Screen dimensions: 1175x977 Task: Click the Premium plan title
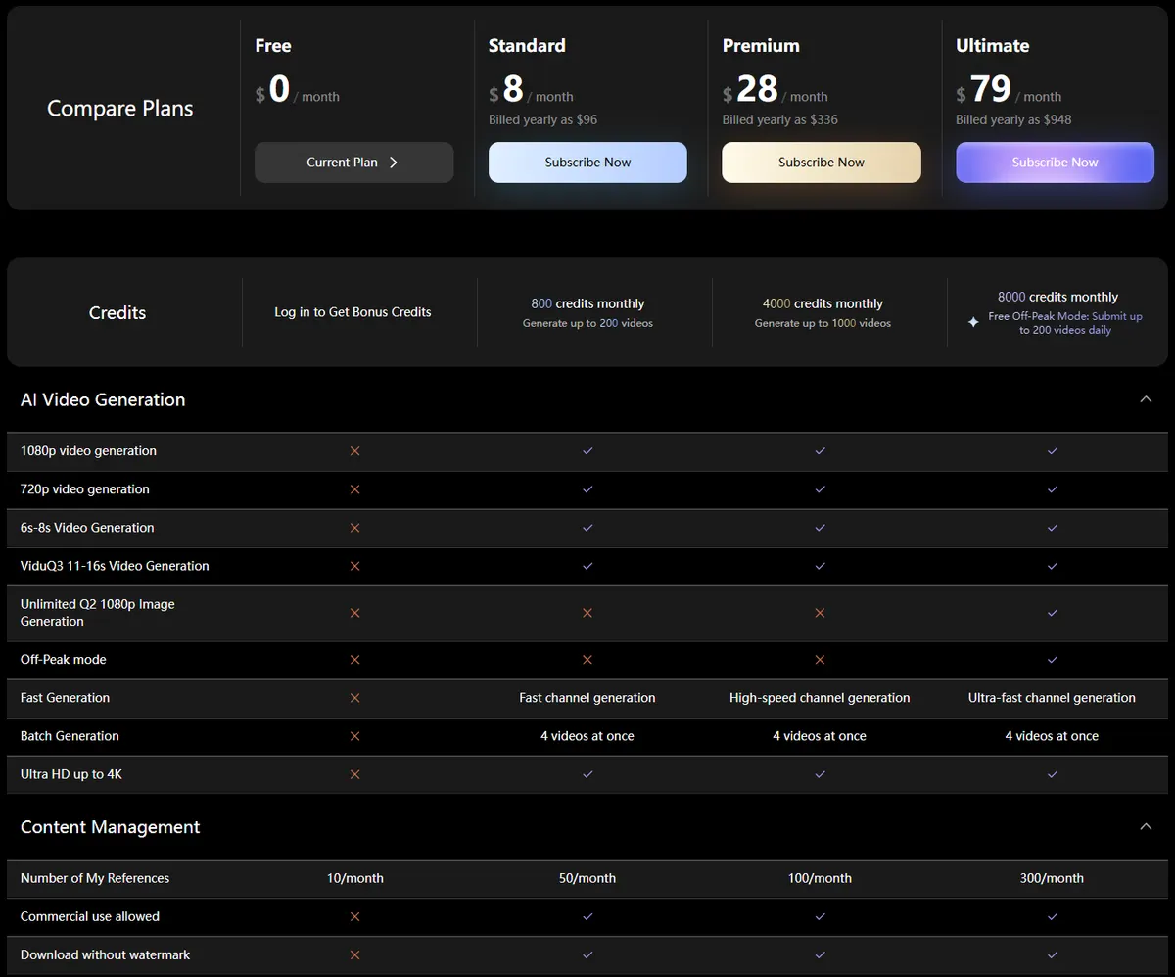(761, 46)
